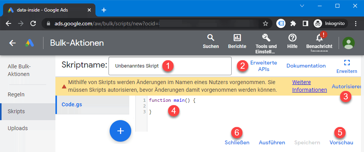Screen dimensions: 364x152
Task: Click the blue plus add-file button
Action: pyautogui.click(x=120, y=131)
